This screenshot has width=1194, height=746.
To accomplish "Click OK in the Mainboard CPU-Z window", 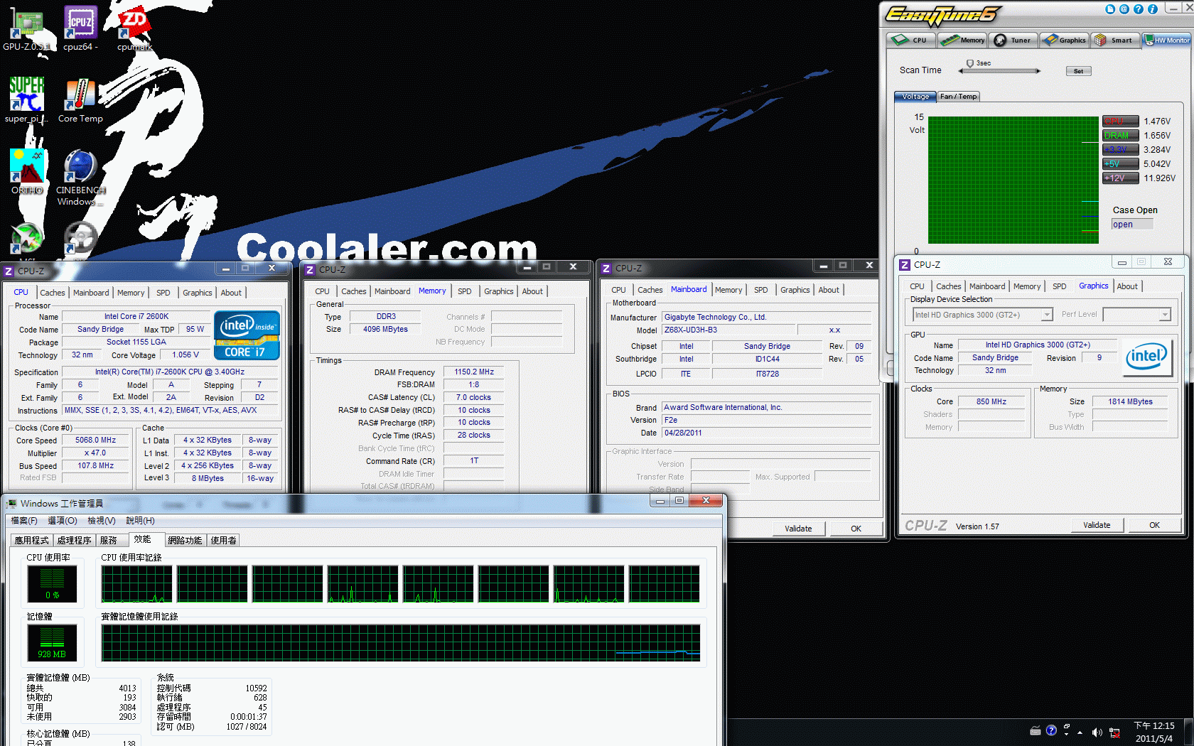I will [x=856, y=529].
